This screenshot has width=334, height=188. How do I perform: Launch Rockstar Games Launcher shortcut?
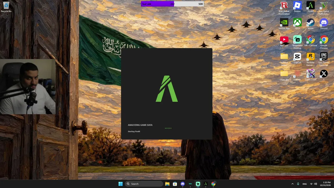click(x=311, y=60)
